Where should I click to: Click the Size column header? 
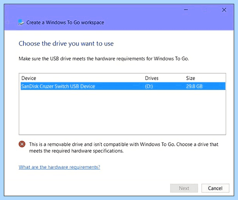[x=190, y=78]
